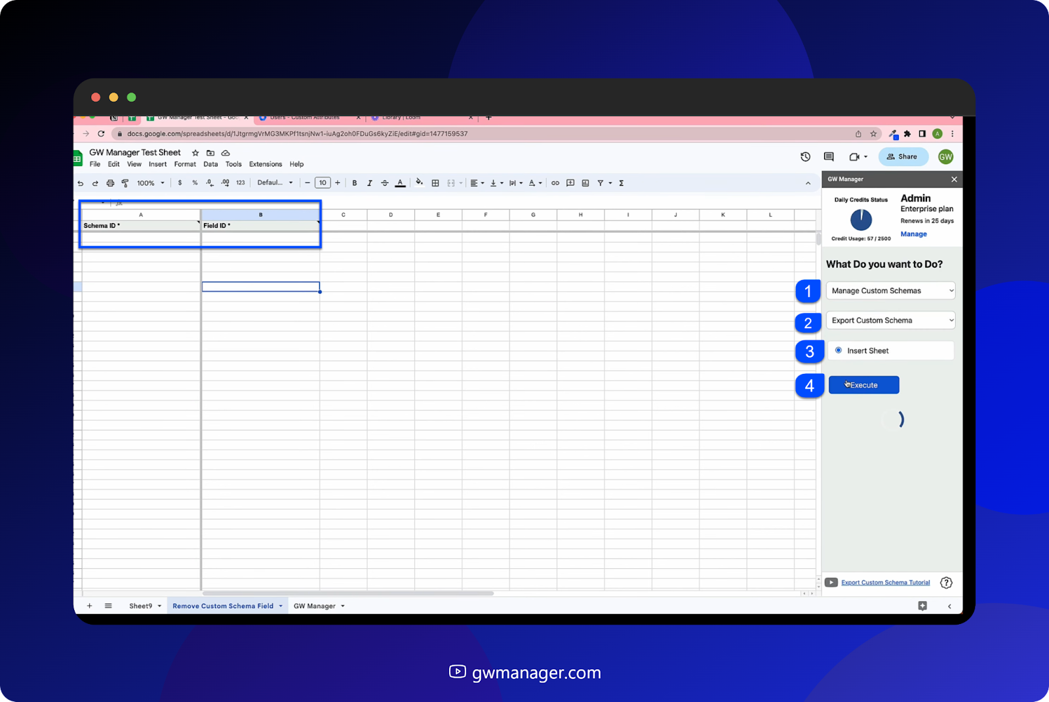Open the all sheets list button
1049x702 pixels.
pos(108,606)
